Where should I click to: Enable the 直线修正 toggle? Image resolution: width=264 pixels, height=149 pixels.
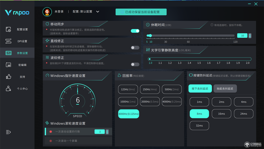135,48
